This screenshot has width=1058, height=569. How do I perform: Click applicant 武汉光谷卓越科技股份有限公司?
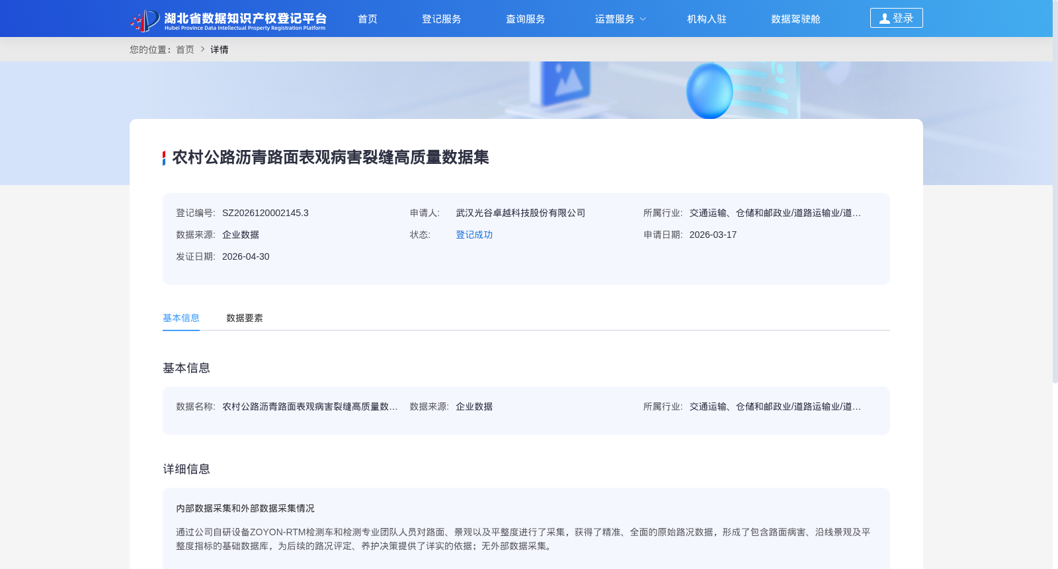pos(520,213)
